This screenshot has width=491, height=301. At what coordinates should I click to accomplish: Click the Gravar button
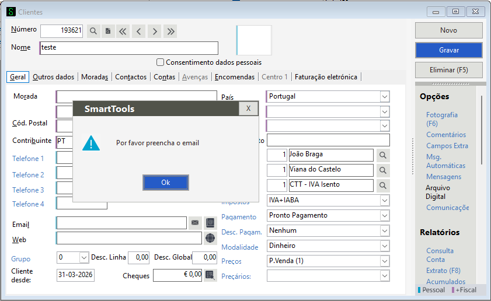click(448, 50)
